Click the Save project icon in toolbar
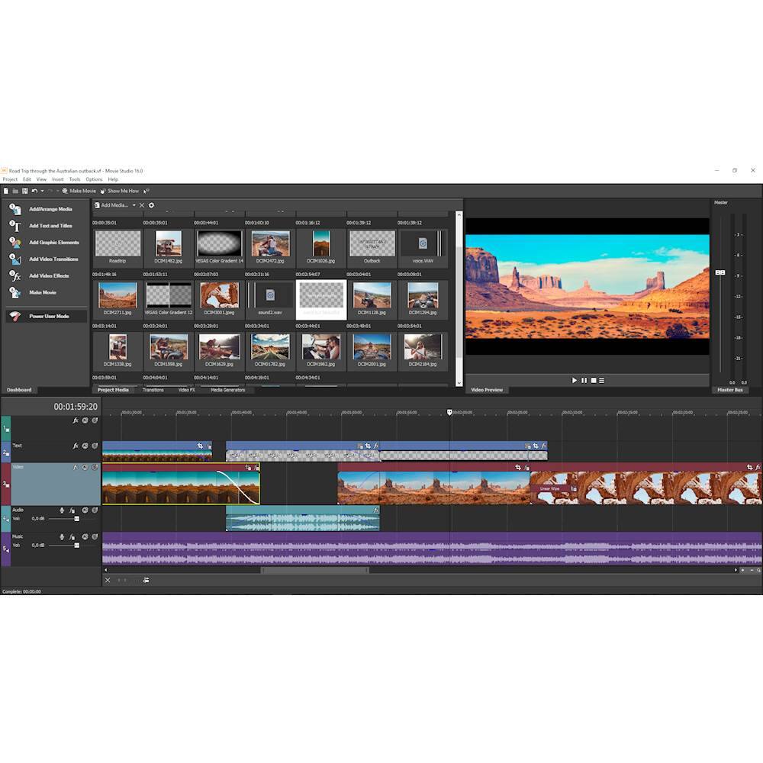 pos(24,191)
